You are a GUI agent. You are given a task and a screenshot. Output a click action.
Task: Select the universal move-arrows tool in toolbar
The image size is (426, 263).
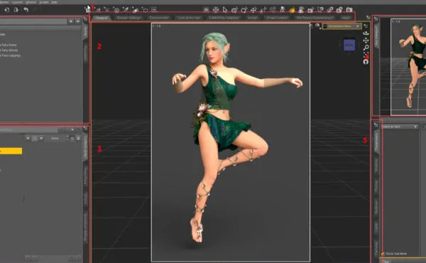[253, 10]
